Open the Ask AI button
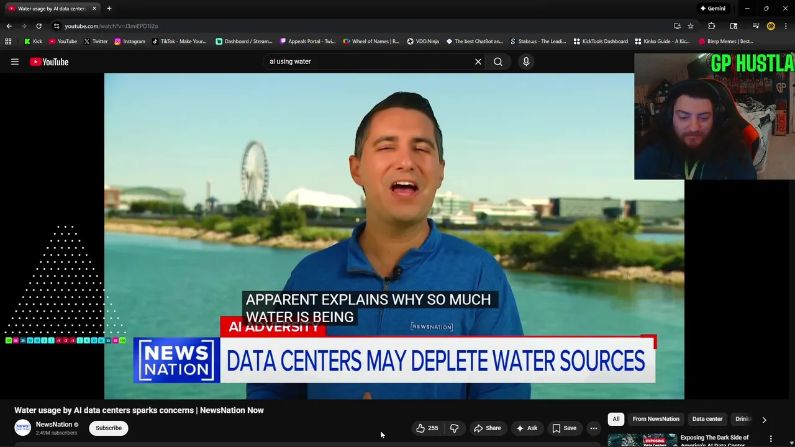795x447 pixels. (x=527, y=428)
